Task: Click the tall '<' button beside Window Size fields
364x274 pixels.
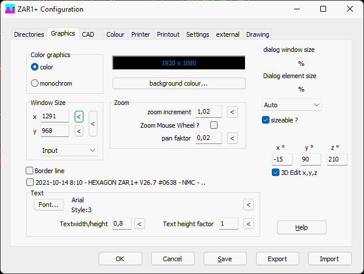Action: pos(93,124)
